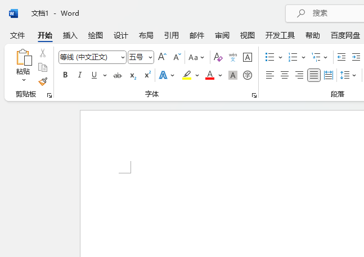
Task: Toggle Superscript formatting
Action: 147,75
